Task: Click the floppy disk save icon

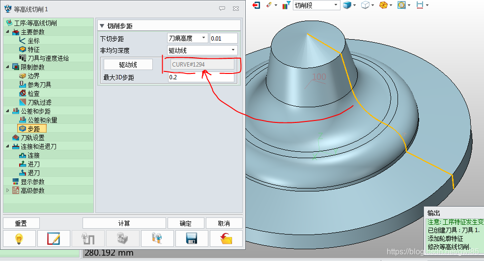Action: click(191, 239)
